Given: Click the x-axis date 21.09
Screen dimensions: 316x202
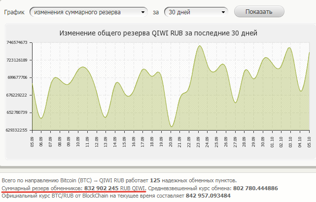Looking at the screenshot, I should point(179,142).
